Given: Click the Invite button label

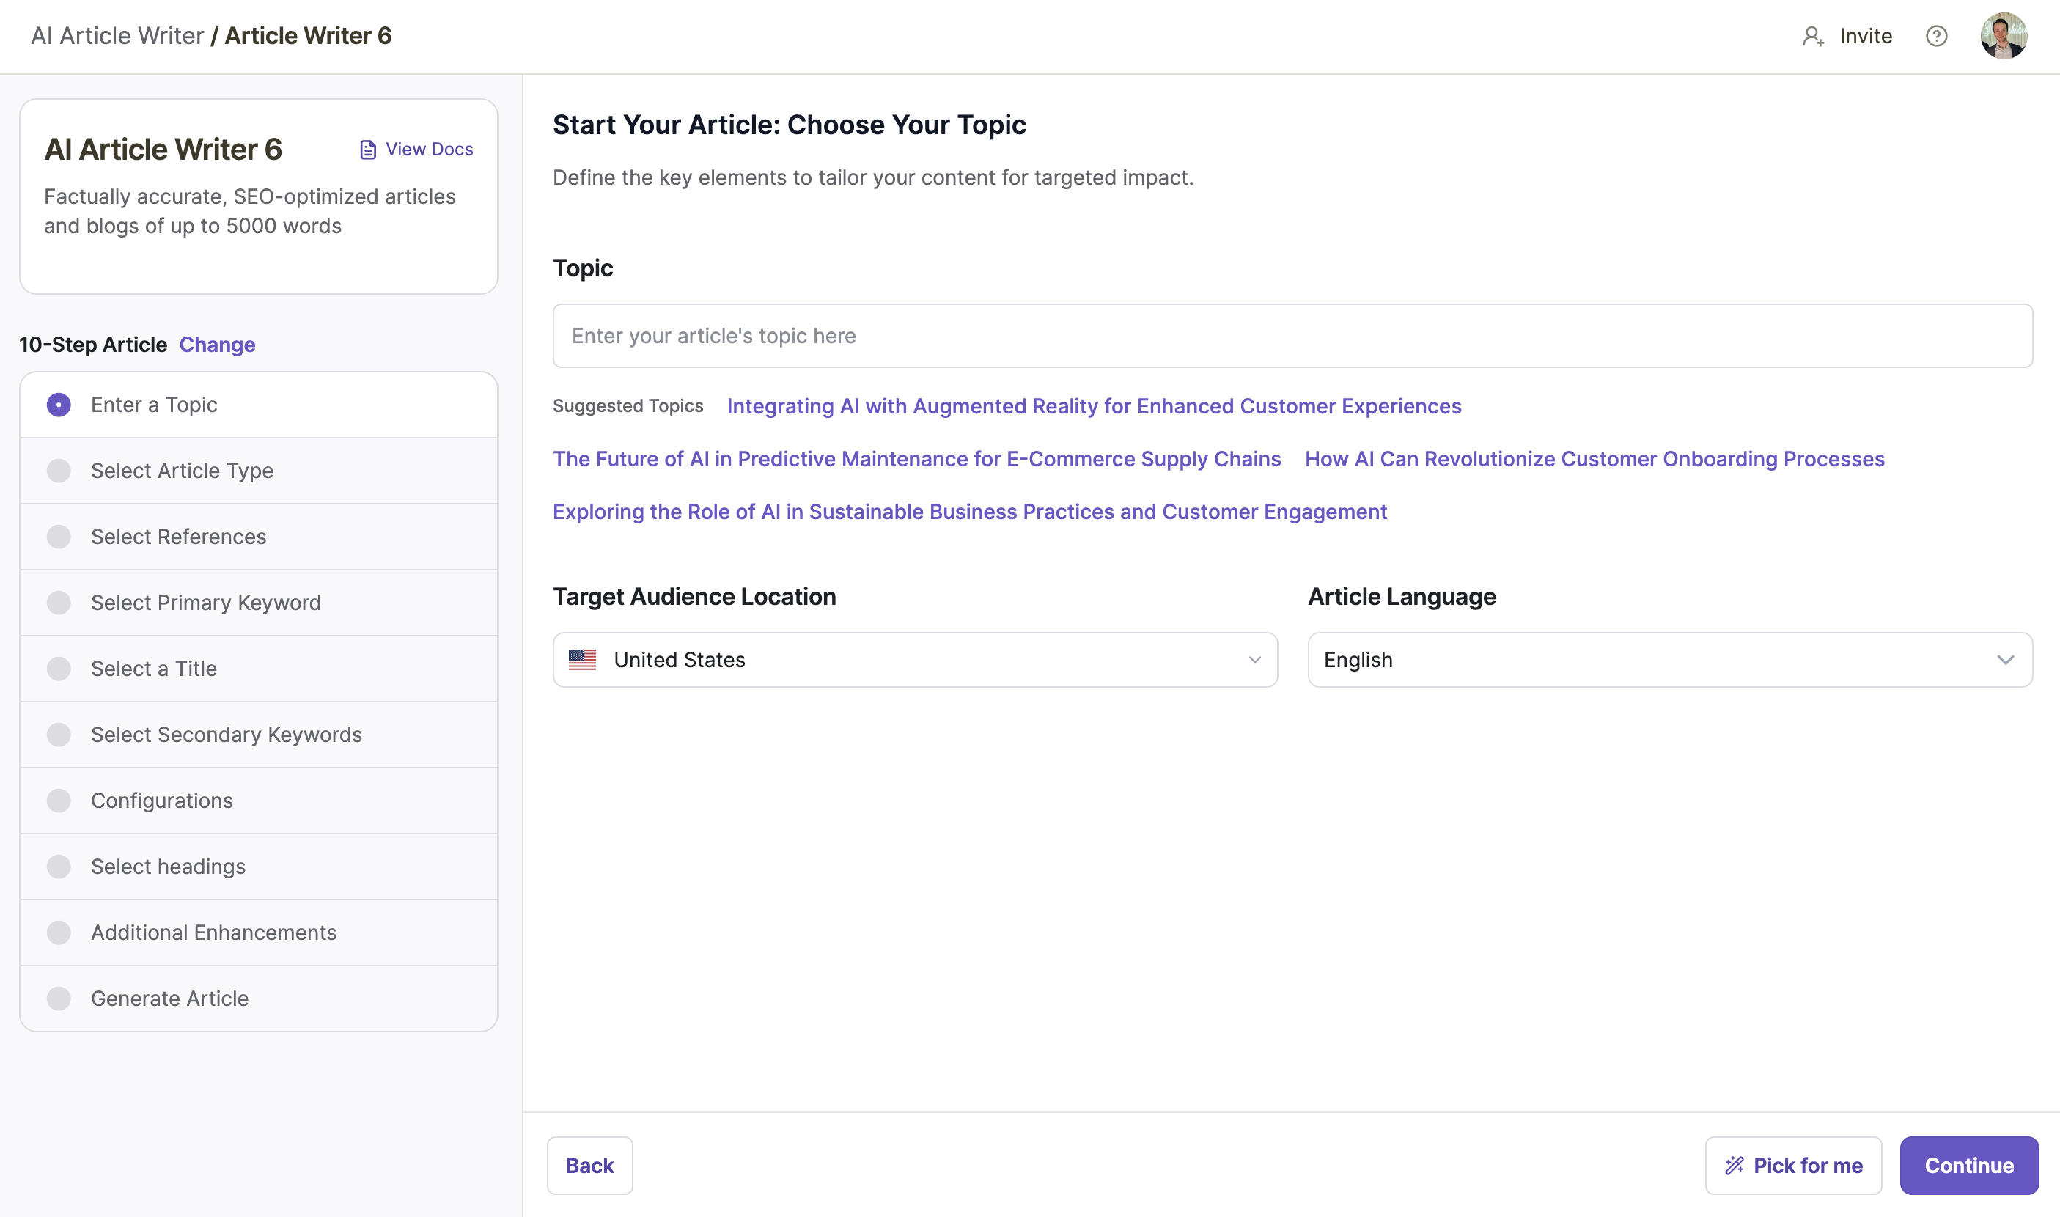Looking at the screenshot, I should pos(1866,36).
